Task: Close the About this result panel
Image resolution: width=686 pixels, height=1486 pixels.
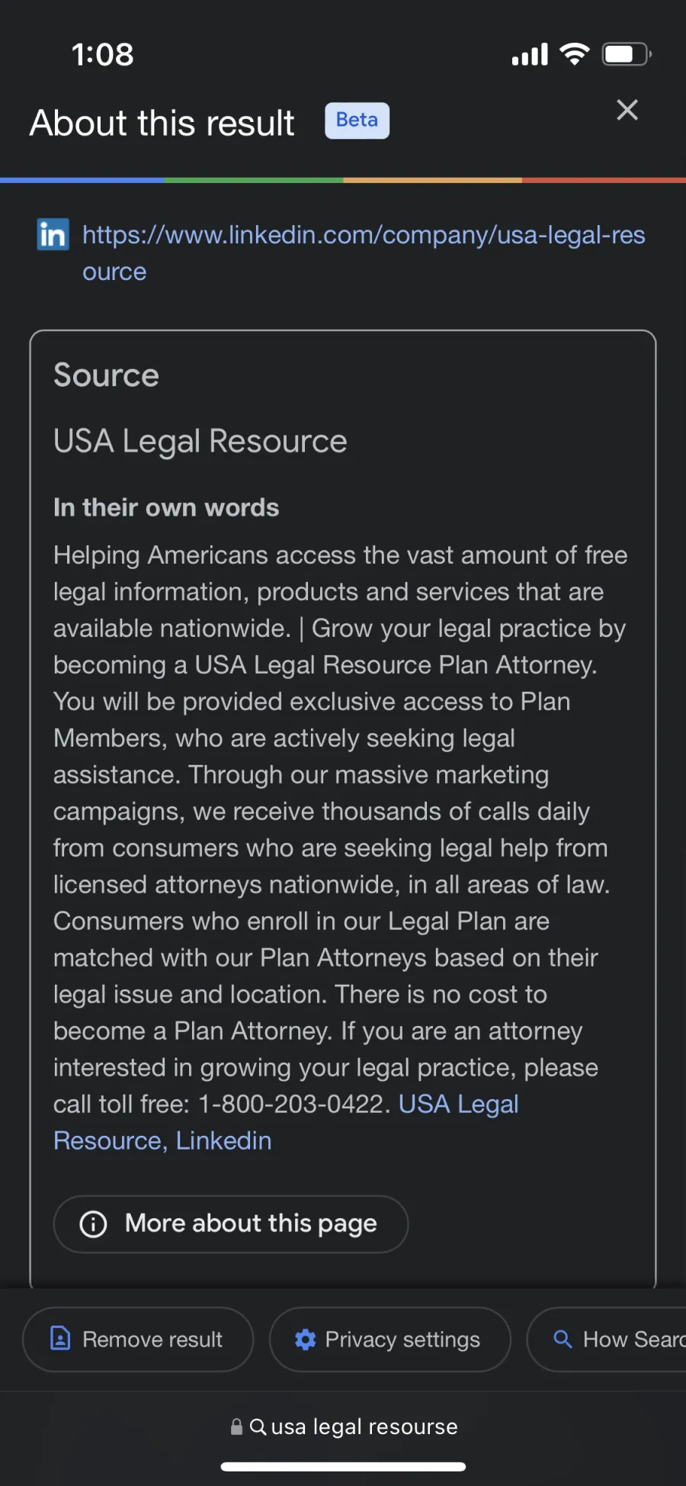Action: (x=627, y=110)
